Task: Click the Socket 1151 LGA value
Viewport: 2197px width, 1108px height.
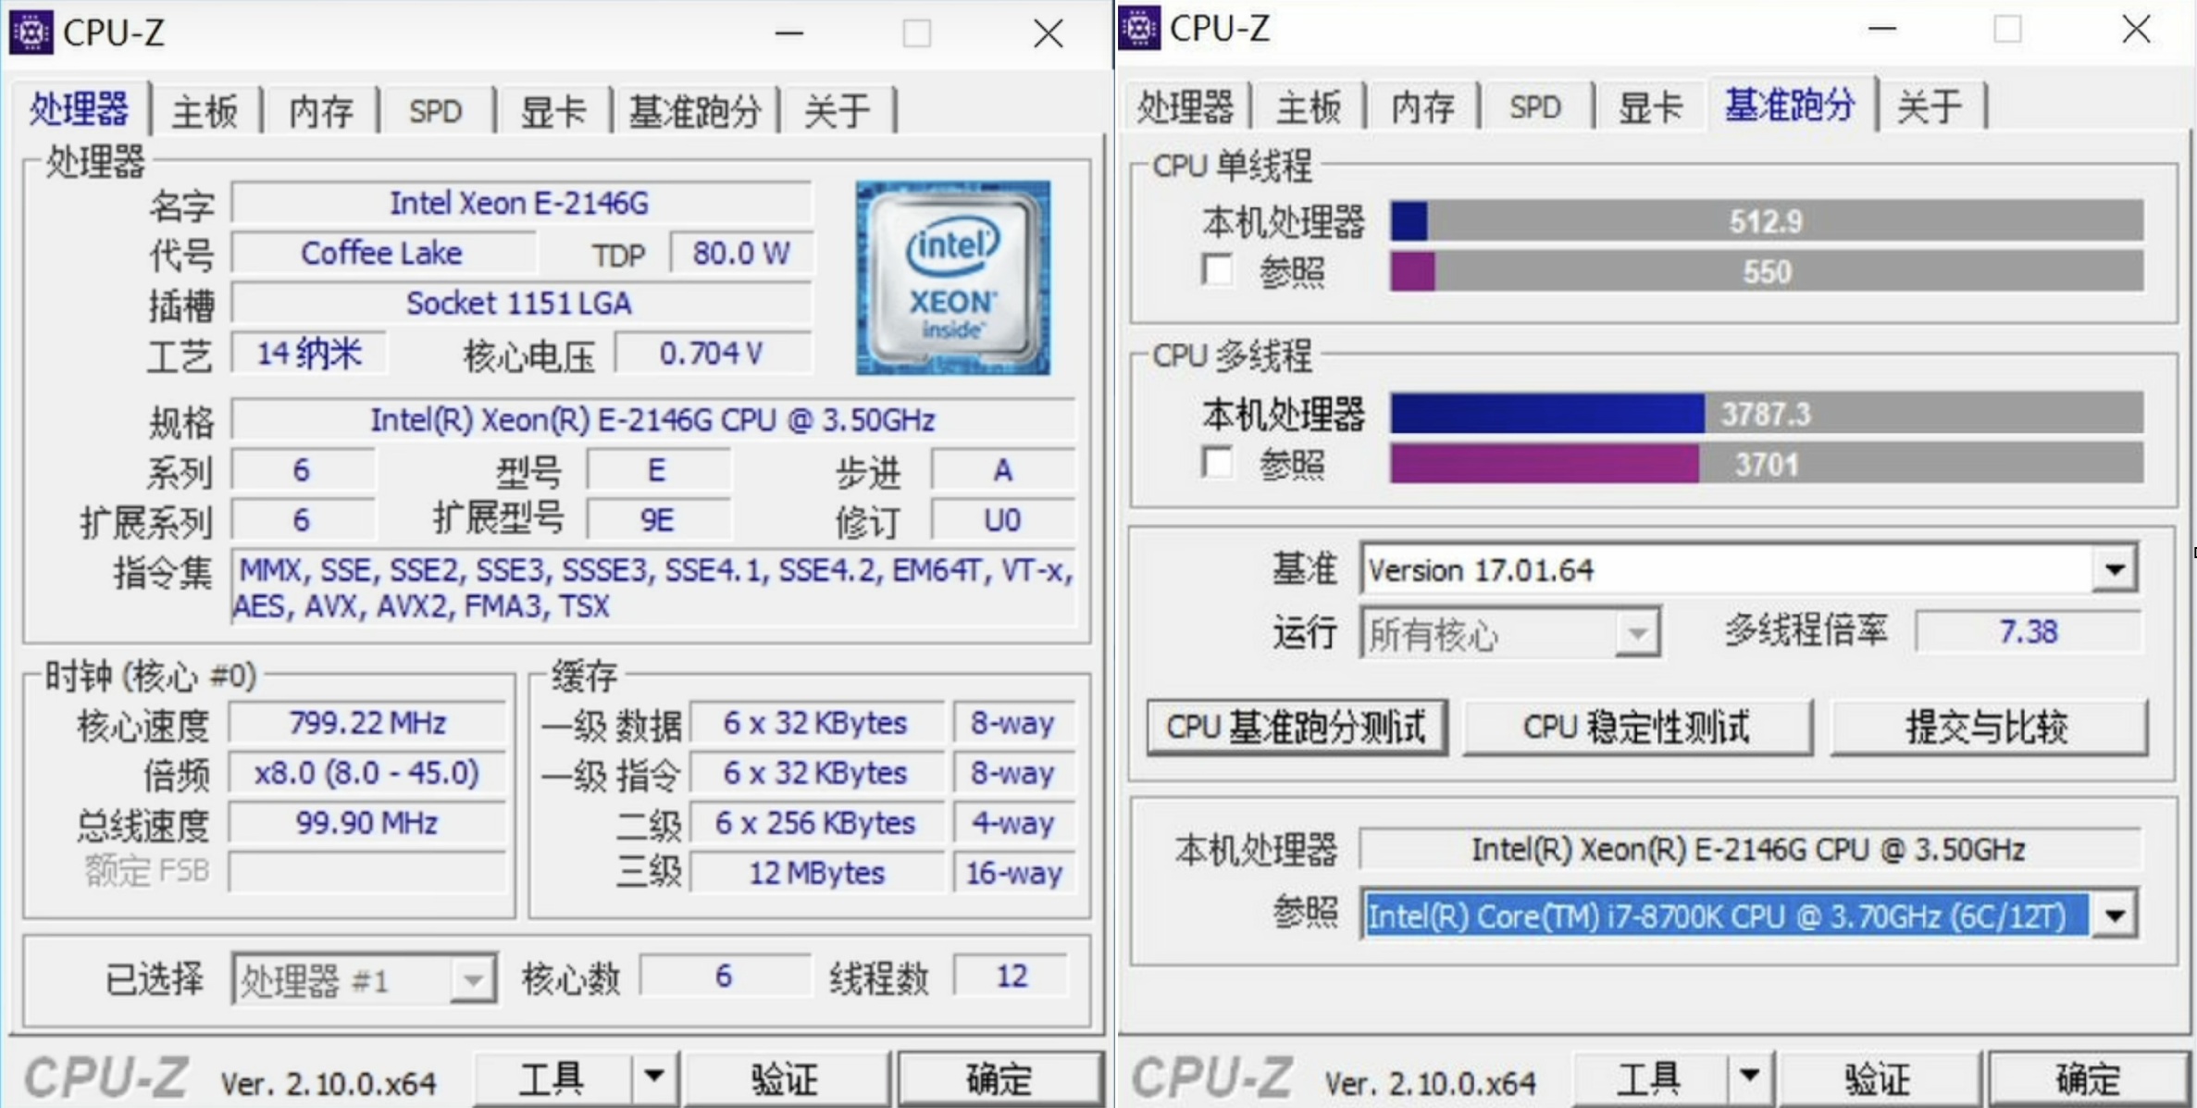Action: (x=521, y=303)
